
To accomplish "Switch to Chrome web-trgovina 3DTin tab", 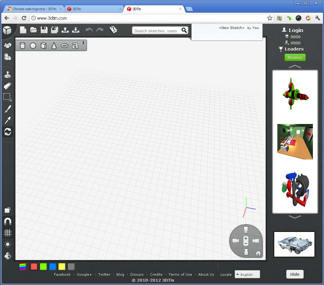I will pyautogui.click(x=34, y=9).
